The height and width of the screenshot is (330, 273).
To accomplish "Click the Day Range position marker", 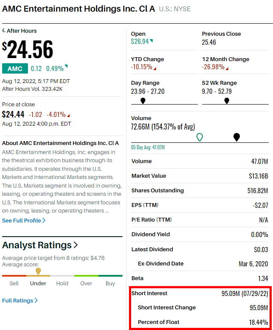I will coord(143,101).
